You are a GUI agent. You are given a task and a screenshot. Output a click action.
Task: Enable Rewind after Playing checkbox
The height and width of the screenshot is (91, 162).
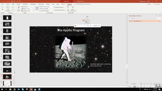54,10
